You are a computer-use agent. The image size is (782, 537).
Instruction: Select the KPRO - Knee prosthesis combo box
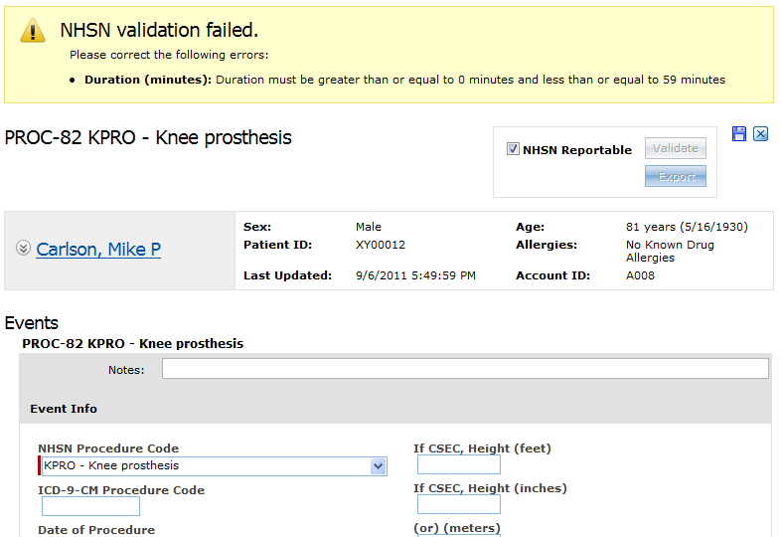pyautogui.click(x=214, y=466)
